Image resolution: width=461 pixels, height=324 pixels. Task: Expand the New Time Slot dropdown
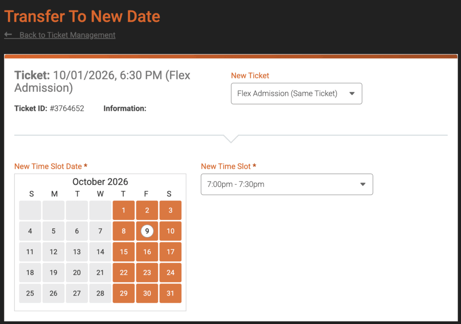click(x=286, y=184)
